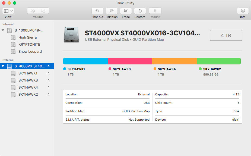This screenshot has height=156, width=251.
Task: Click the SKYHAWK2 volume drive icon
Action: click(13, 95)
